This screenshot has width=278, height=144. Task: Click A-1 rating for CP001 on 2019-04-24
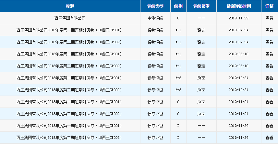click(178, 30)
